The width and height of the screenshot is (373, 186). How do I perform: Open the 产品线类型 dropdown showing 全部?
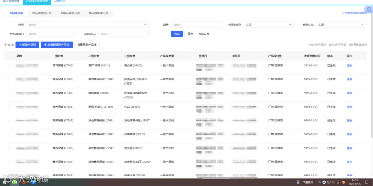(x=269, y=24)
